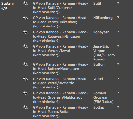Click racing flag icon for Grosjean/Maldonado bet

pyautogui.click(x=25, y=93)
